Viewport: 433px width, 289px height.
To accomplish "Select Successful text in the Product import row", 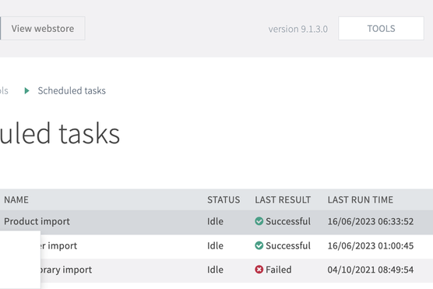I will coord(288,221).
